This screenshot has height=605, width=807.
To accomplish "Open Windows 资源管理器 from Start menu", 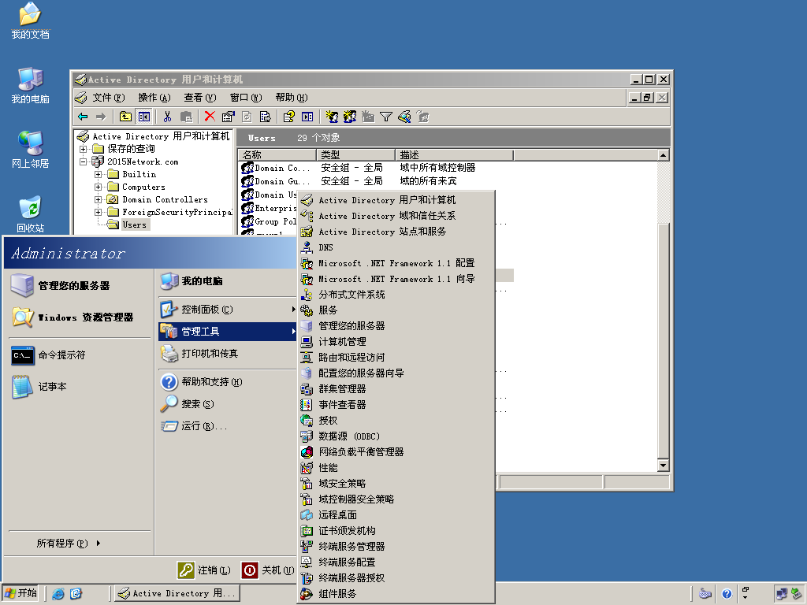I will coord(80,317).
